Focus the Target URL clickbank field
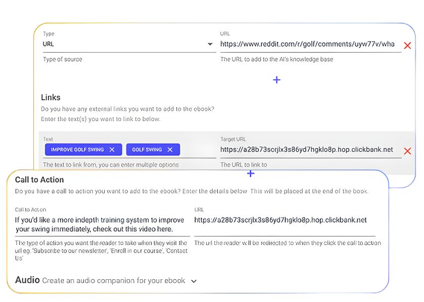The width and height of the screenshot is (424, 302). tap(306, 150)
